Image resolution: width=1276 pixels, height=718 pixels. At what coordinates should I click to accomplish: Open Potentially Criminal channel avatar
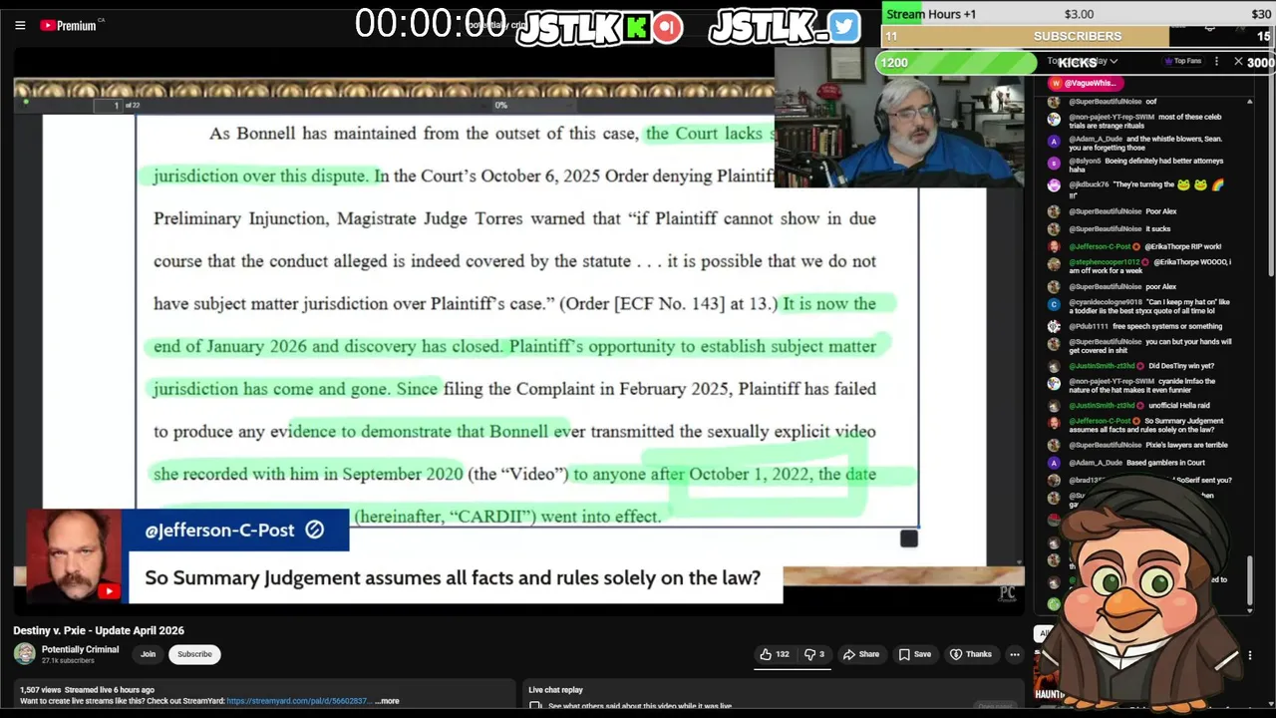pyautogui.click(x=24, y=654)
